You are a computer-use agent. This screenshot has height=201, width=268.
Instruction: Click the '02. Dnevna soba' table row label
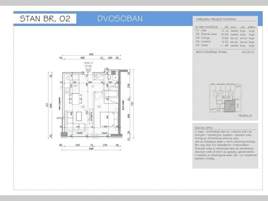click(206, 34)
